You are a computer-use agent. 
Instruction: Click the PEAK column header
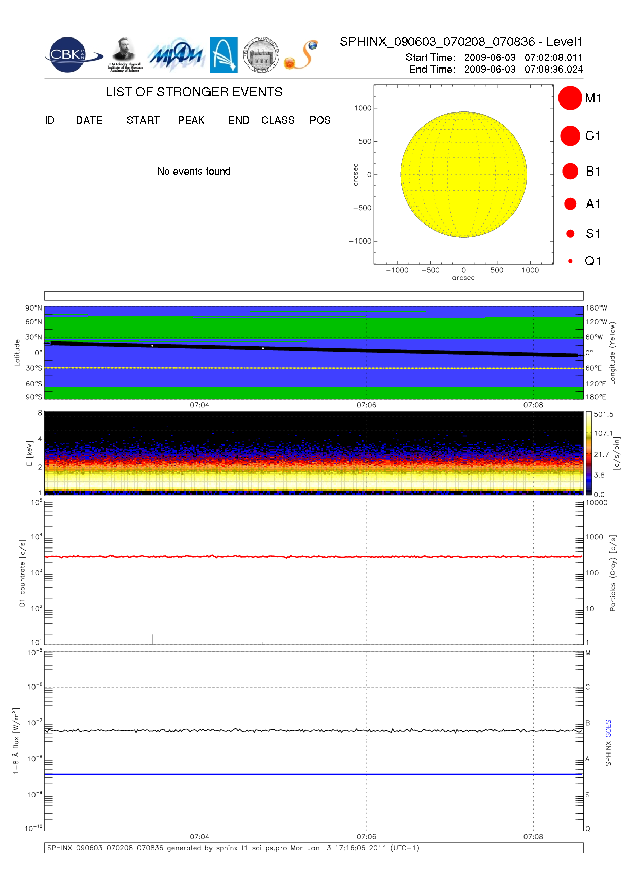[191, 120]
